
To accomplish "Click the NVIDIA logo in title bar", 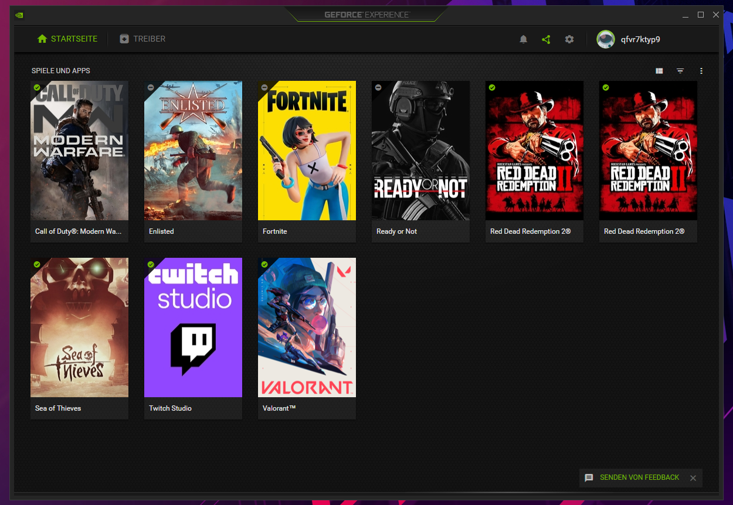I will [x=19, y=15].
